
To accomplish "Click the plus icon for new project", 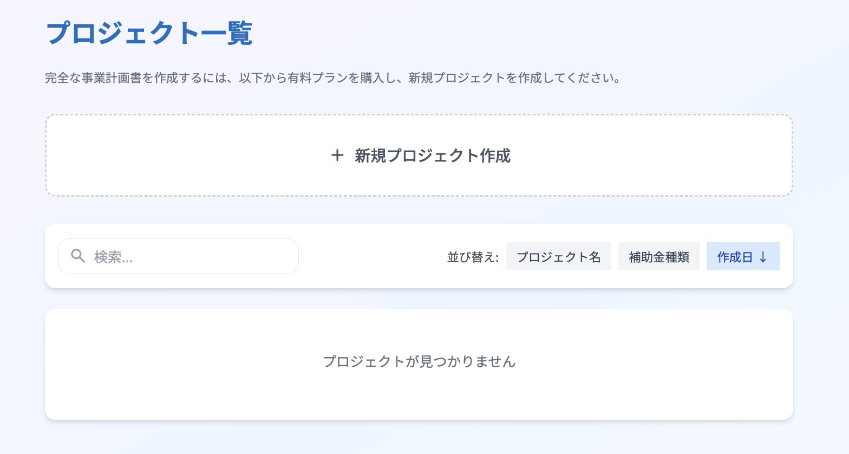I will pyautogui.click(x=337, y=155).
